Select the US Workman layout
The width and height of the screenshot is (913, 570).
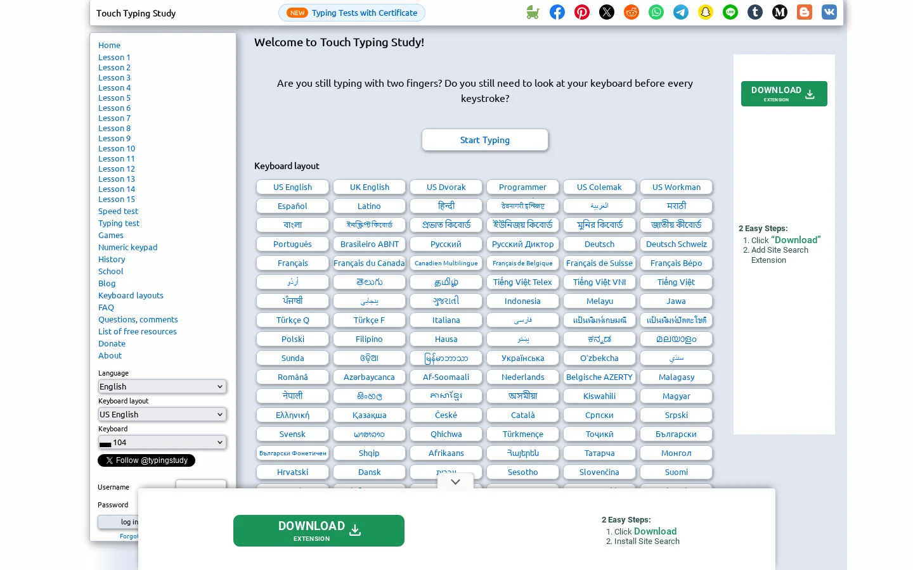[x=676, y=187]
